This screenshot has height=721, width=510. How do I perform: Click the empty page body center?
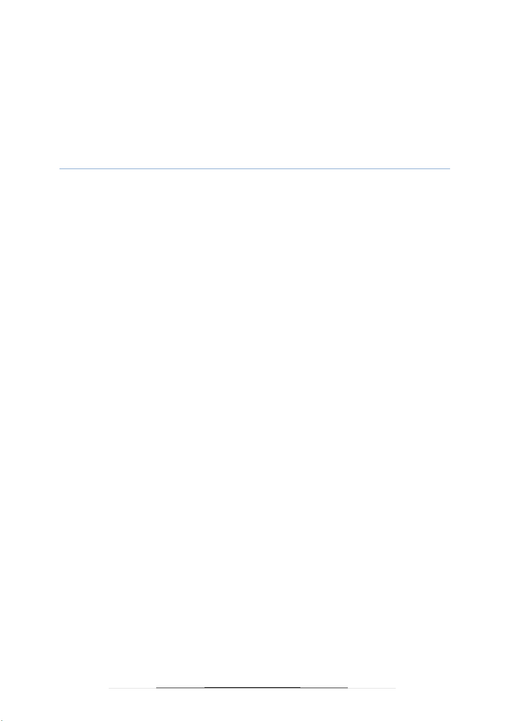[255, 428]
